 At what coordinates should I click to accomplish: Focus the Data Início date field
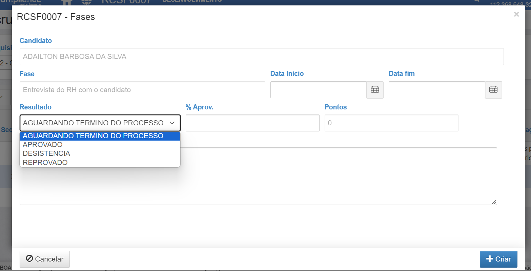tap(319, 90)
